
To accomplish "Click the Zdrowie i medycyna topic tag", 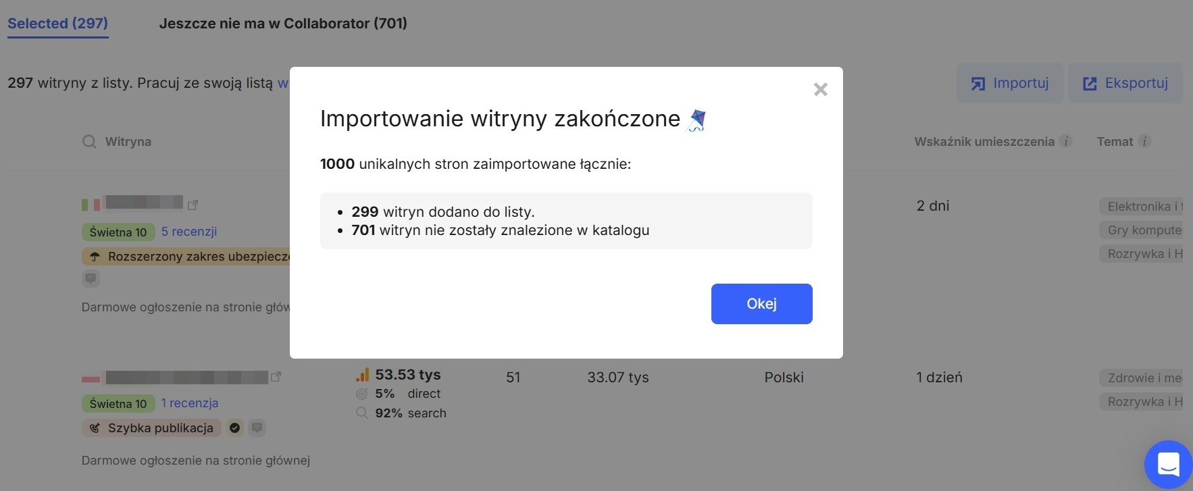I will (1144, 378).
